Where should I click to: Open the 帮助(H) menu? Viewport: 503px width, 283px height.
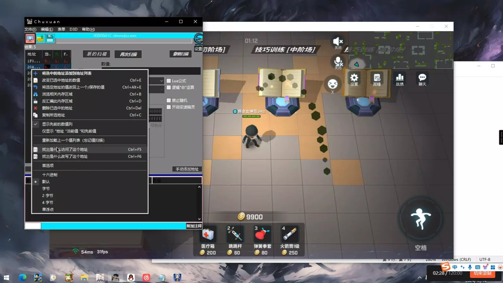[x=88, y=29]
